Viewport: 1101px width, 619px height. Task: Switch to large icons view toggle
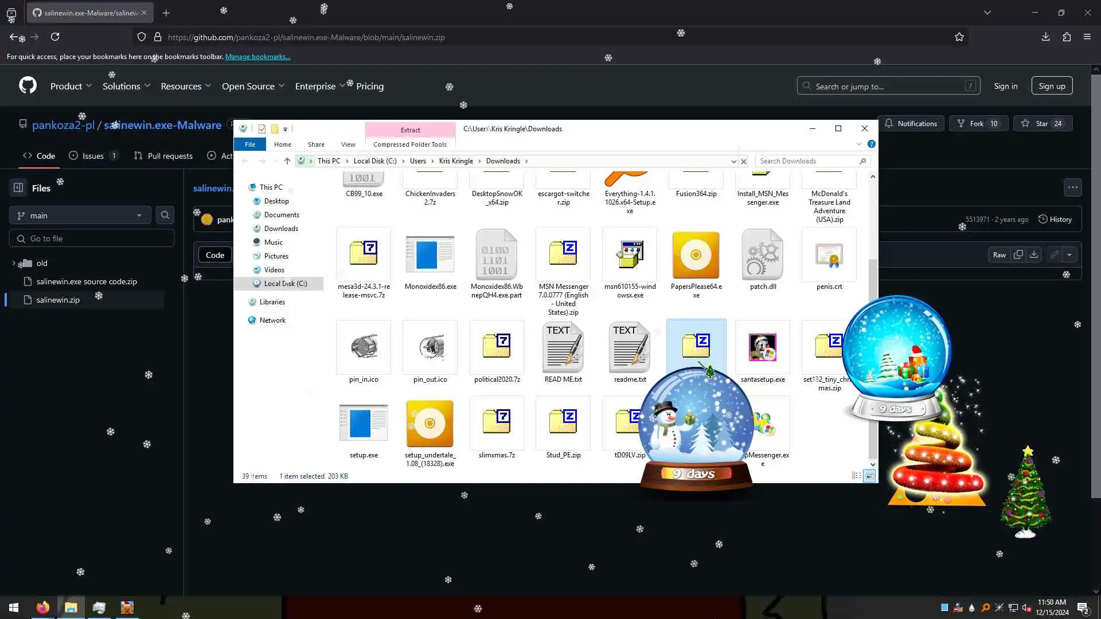[x=869, y=476]
